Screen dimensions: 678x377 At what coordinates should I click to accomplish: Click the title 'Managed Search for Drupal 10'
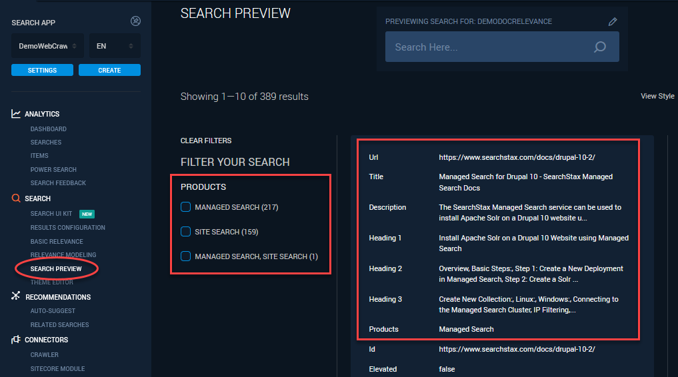[525, 183]
